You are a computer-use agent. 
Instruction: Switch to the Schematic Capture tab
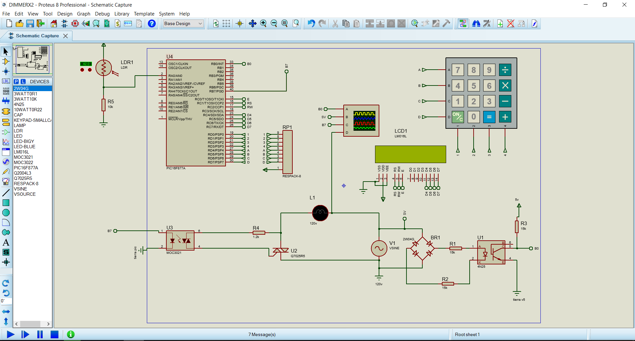(37, 36)
